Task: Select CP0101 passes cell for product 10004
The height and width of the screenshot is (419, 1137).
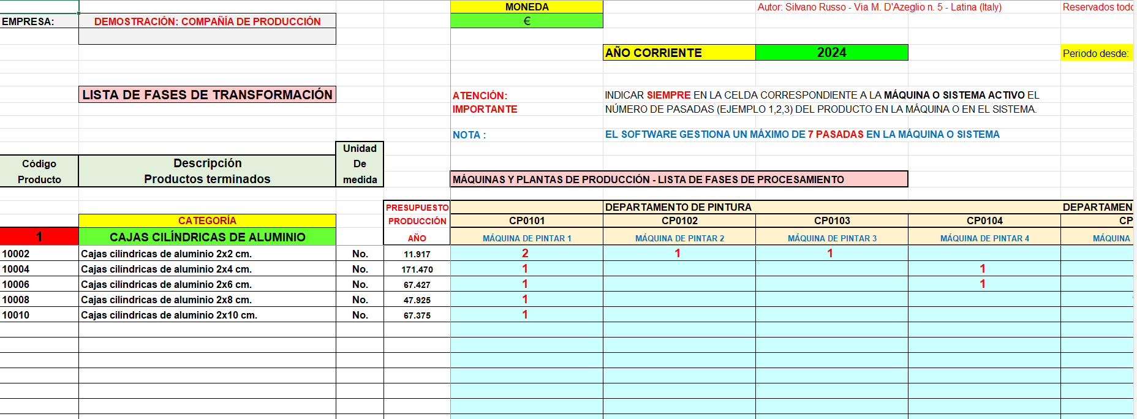Action: 527,269
